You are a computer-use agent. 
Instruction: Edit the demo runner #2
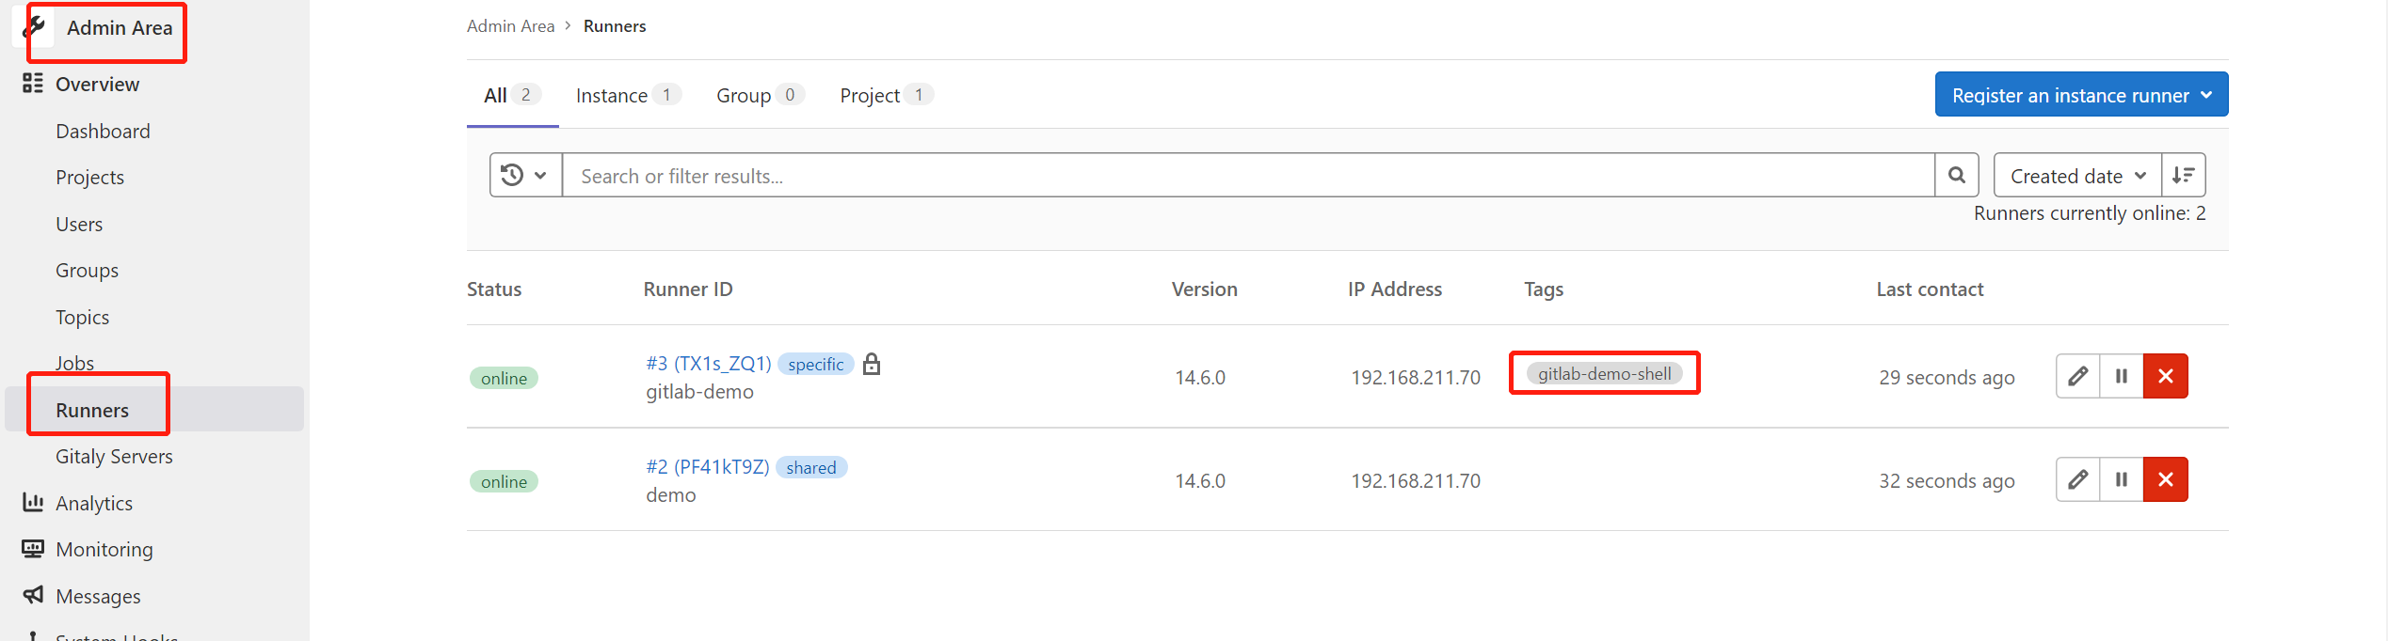2077,479
